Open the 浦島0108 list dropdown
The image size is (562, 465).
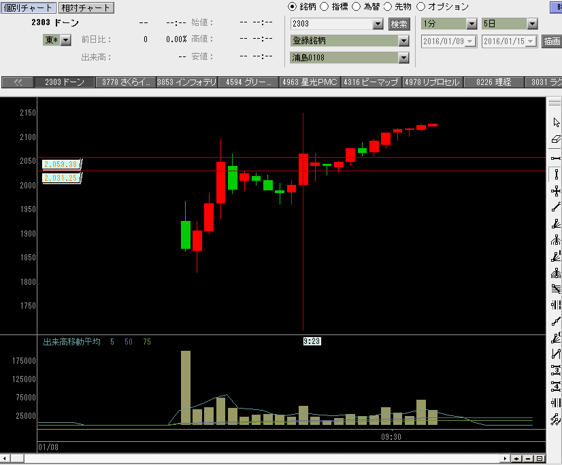pyautogui.click(x=403, y=58)
